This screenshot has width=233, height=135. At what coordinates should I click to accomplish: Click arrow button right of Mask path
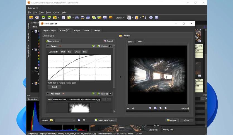[109, 100]
